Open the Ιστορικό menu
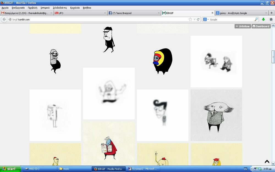Image resolution: width=275 pixels, height=172 pixels. pyautogui.click(x=45, y=8)
